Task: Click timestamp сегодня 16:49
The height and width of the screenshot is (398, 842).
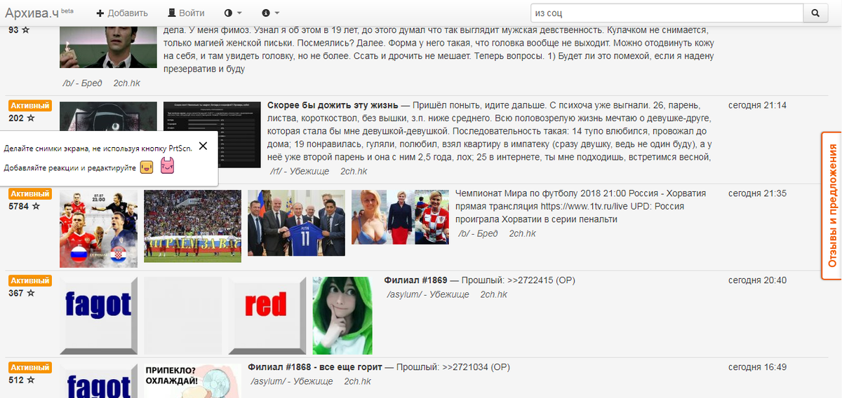Action: [x=757, y=367]
